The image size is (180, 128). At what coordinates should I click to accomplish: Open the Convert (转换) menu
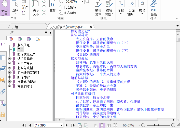[x=142, y=7]
